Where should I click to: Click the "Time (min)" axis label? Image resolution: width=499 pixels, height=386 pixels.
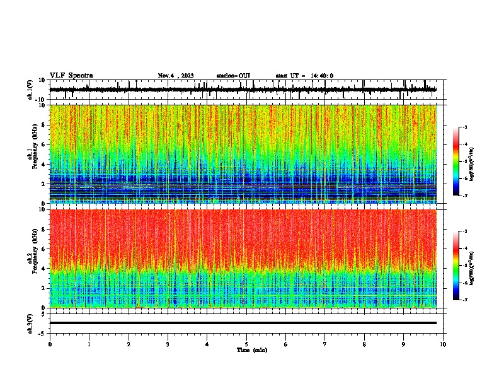(x=252, y=350)
